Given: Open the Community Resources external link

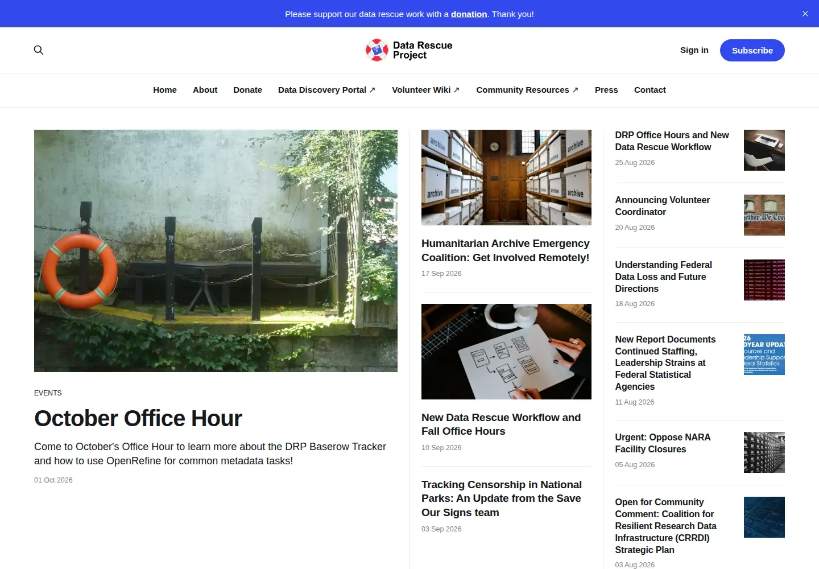Looking at the screenshot, I should point(527,90).
